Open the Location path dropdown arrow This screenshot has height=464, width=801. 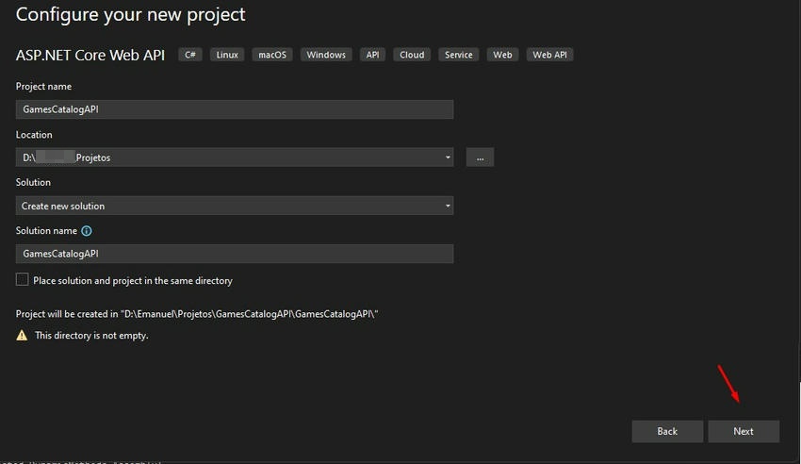pos(448,157)
